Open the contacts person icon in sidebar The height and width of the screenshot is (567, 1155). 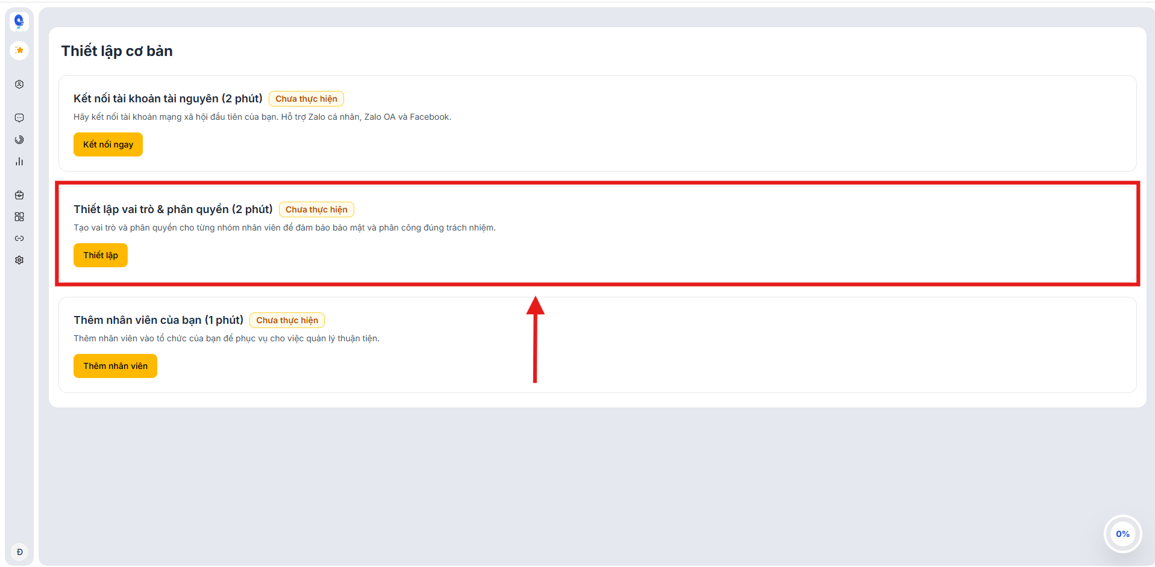click(x=19, y=84)
